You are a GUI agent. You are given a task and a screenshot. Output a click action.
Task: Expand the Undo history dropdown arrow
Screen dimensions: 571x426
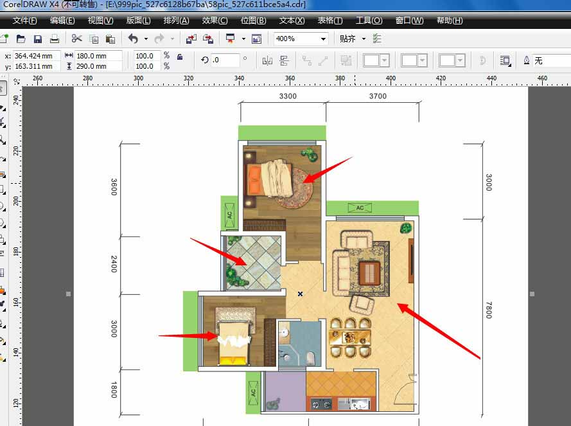146,39
